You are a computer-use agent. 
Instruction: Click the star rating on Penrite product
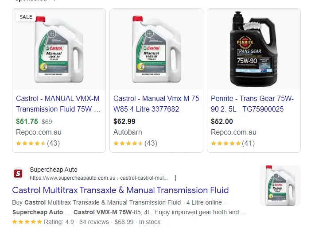226,143
